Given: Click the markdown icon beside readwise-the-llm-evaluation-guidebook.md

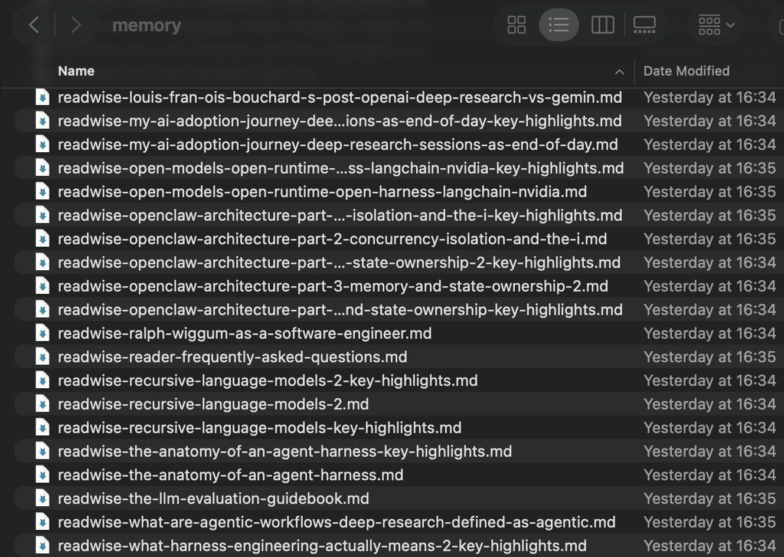Looking at the screenshot, I should pyautogui.click(x=42, y=498).
